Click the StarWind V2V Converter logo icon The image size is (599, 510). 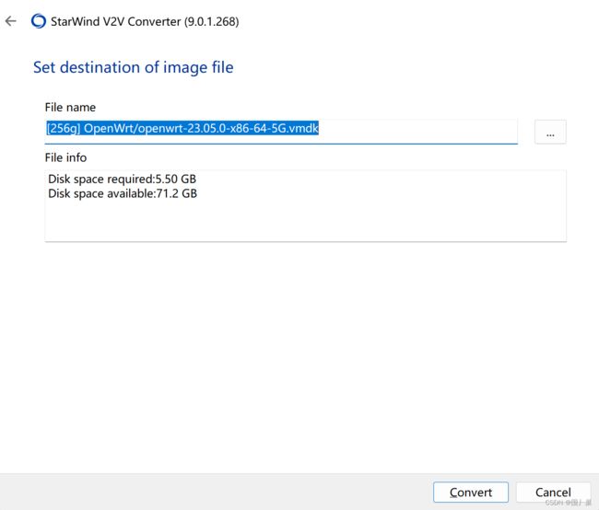(x=39, y=21)
